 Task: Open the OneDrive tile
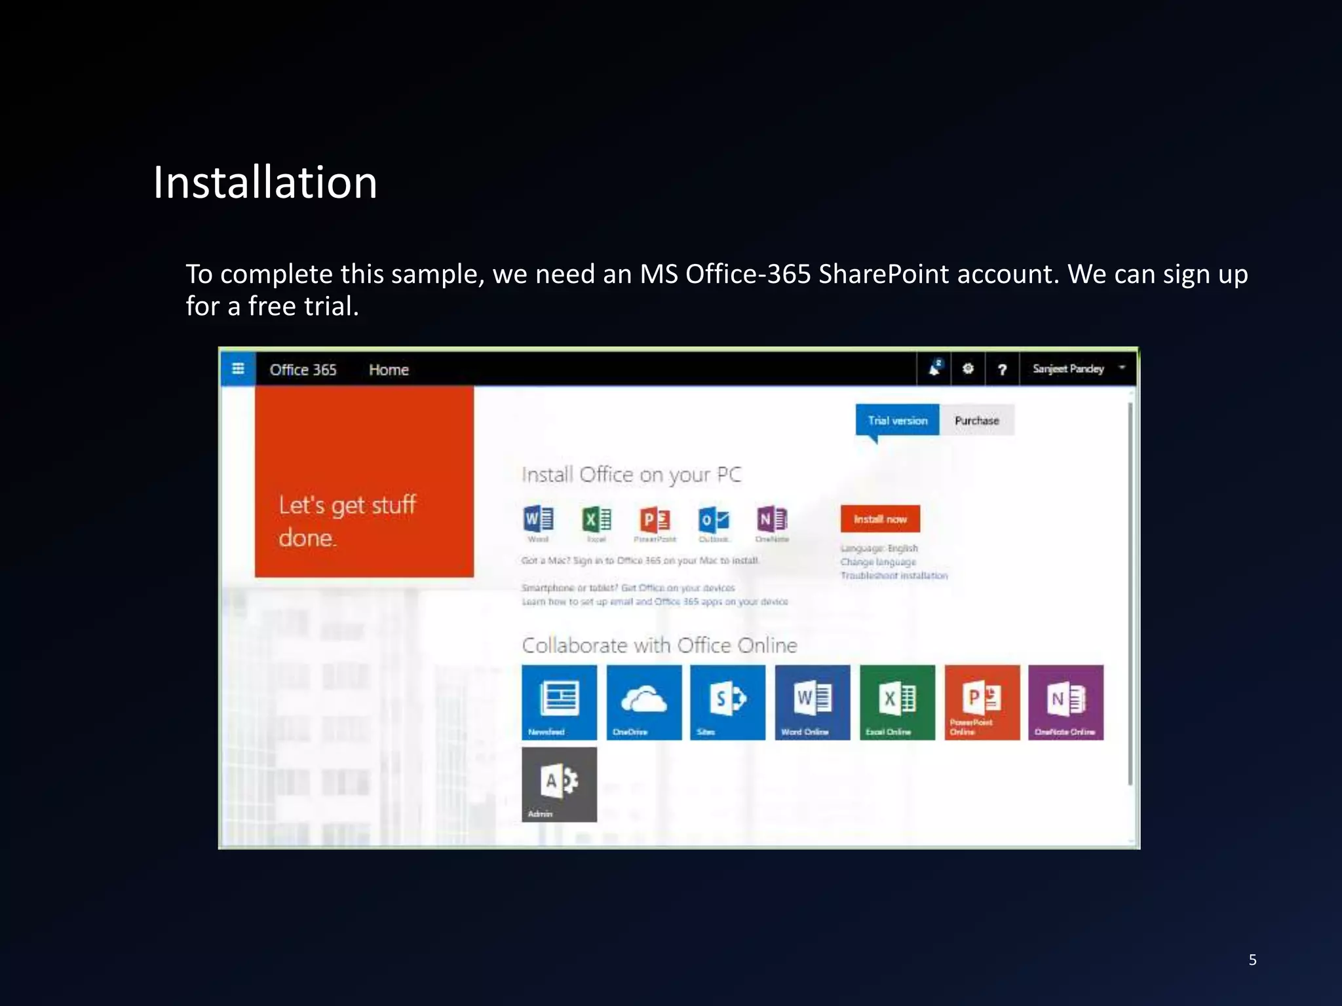(643, 703)
